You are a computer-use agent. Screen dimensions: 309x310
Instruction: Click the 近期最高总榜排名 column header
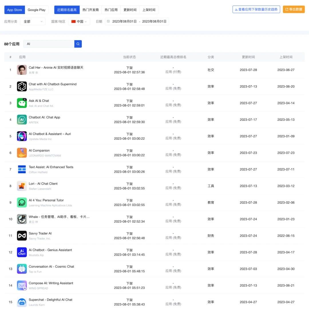173,57
